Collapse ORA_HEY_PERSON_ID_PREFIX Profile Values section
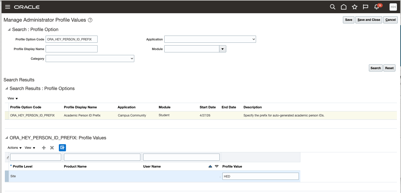Screen dimensions: 401x193 (x=7, y=138)
